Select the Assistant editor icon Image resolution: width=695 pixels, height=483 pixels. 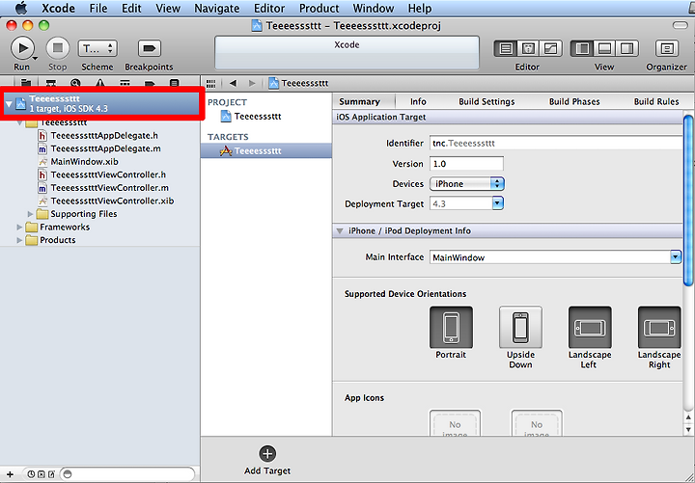click(528, 48)
